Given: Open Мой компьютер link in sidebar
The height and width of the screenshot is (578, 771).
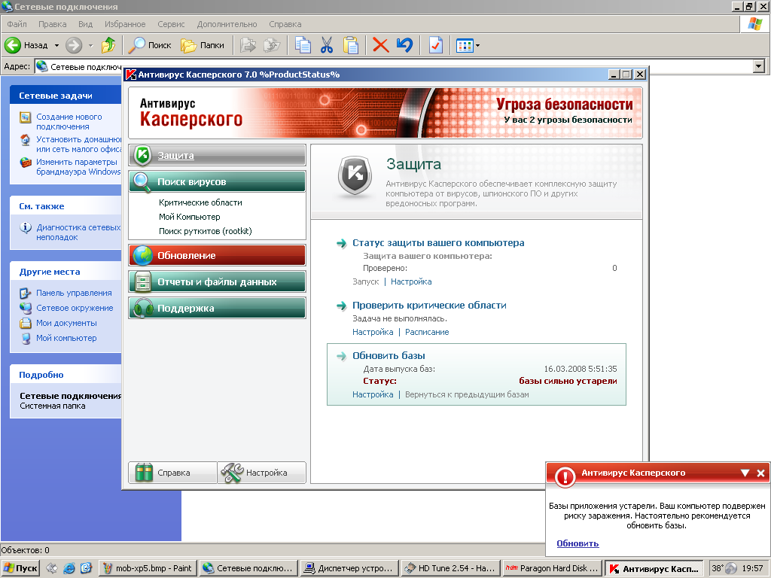Looking at the screenshot, I should pos(66,338).
